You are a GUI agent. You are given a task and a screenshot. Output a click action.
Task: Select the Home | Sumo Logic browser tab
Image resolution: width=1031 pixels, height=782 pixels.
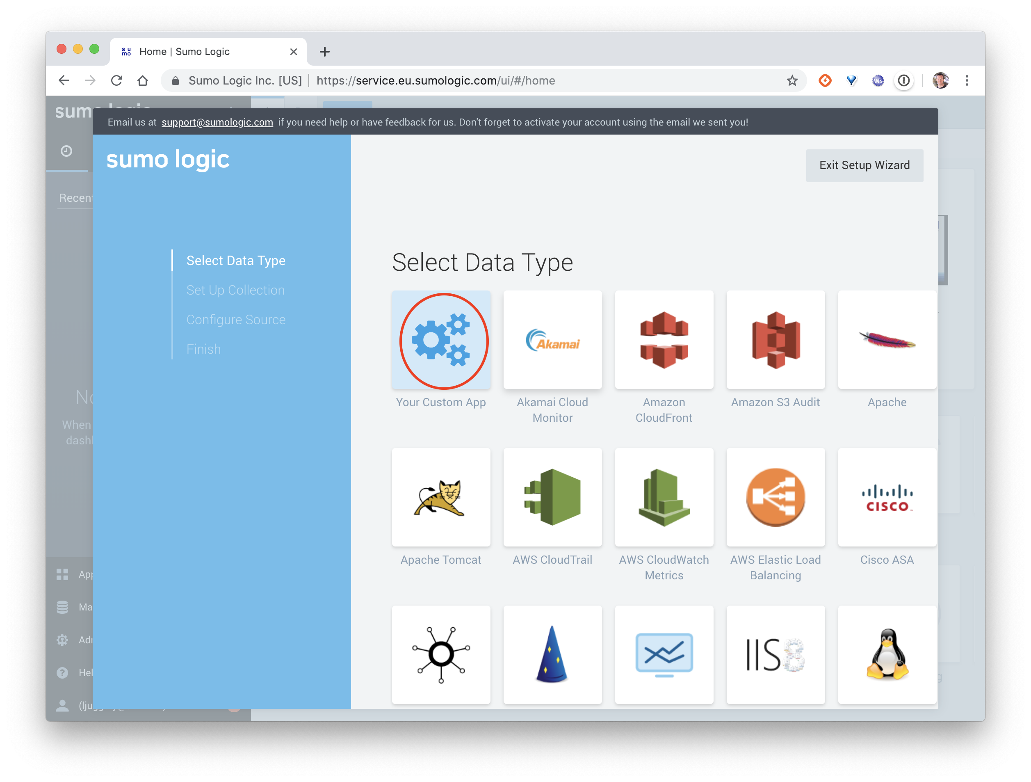208,52
